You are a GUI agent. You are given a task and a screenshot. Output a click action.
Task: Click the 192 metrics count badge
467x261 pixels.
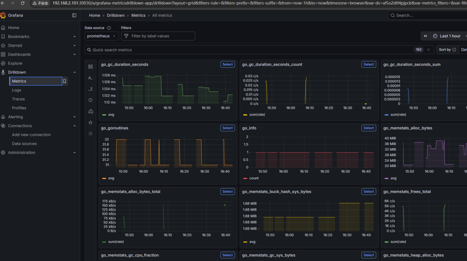point(419,50)
